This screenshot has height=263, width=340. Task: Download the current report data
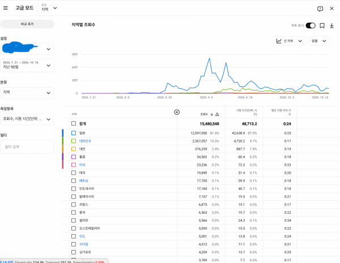(331, 25)
